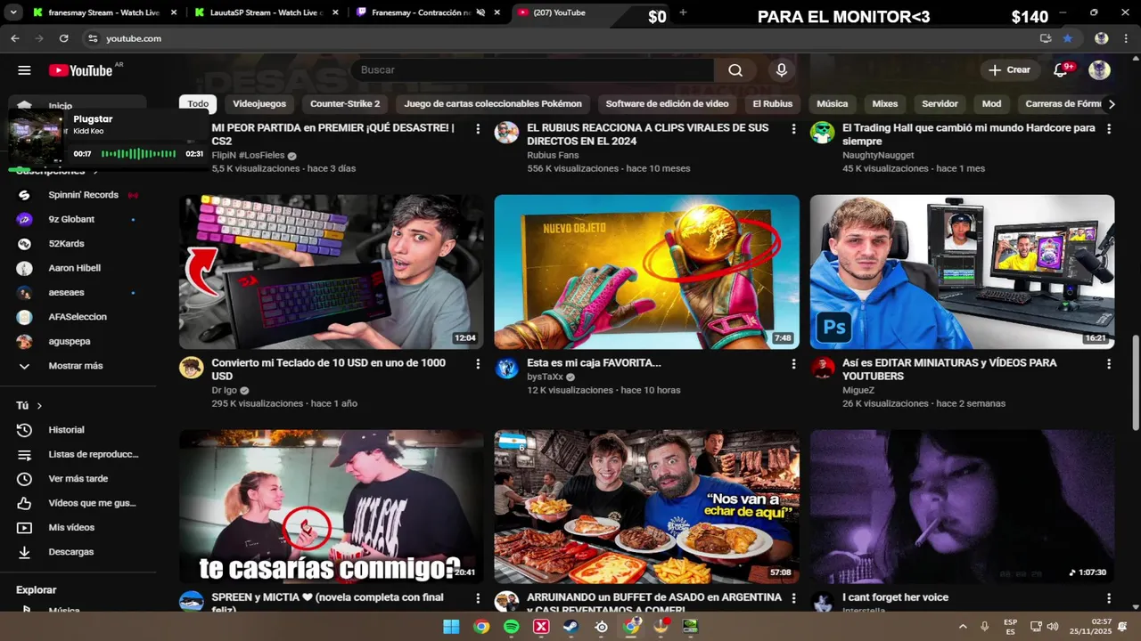
Task: Open the video title 'Convierto mi Teclado de 10 USD'
Action: pyautogui.click(x=329, y=369)
